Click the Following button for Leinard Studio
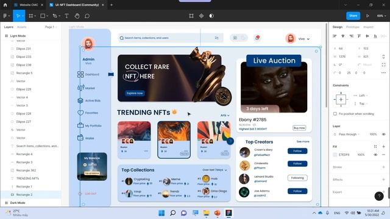 click(x=297, y=178)
